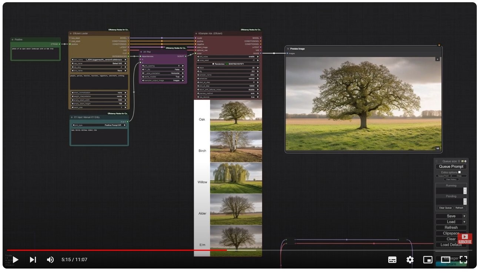Click the Clear Queue button
Viewport: 479px width, 273px height.
click(445, 208)
